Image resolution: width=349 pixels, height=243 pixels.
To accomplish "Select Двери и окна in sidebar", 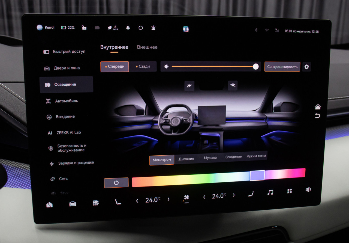I will click(x=67, y=68).
